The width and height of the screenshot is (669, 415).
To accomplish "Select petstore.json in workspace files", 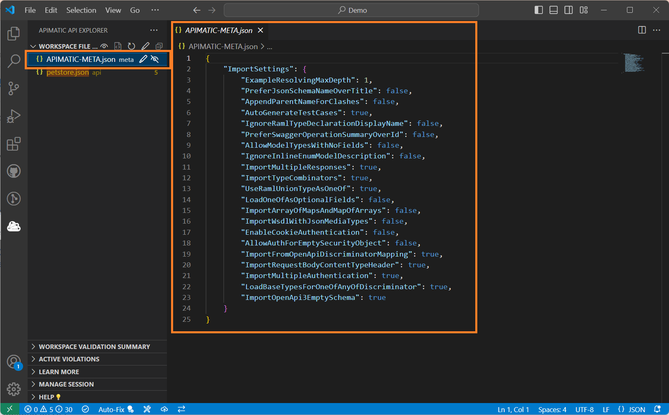I will coord(97,72).
